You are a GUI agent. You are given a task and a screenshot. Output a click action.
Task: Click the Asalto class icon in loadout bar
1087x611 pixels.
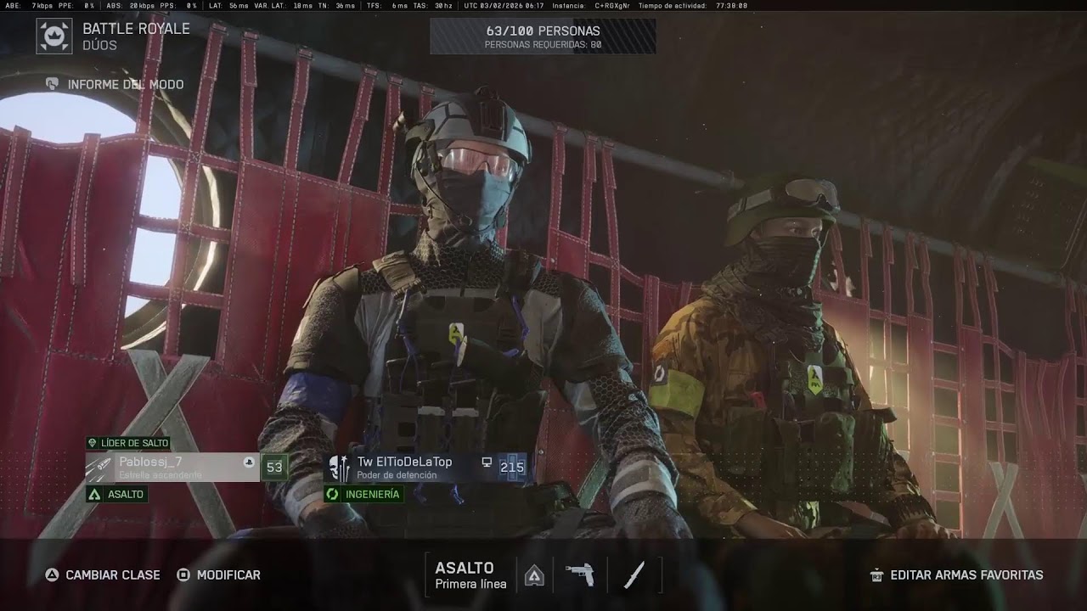(534, 575)
